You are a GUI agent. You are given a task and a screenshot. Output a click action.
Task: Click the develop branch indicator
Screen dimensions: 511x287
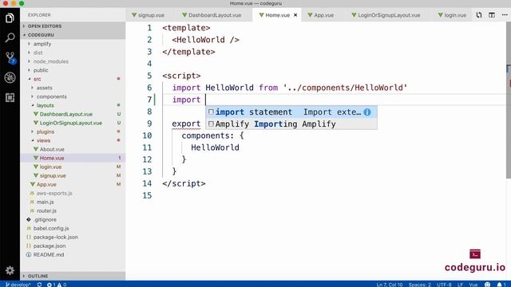point(18,285)
